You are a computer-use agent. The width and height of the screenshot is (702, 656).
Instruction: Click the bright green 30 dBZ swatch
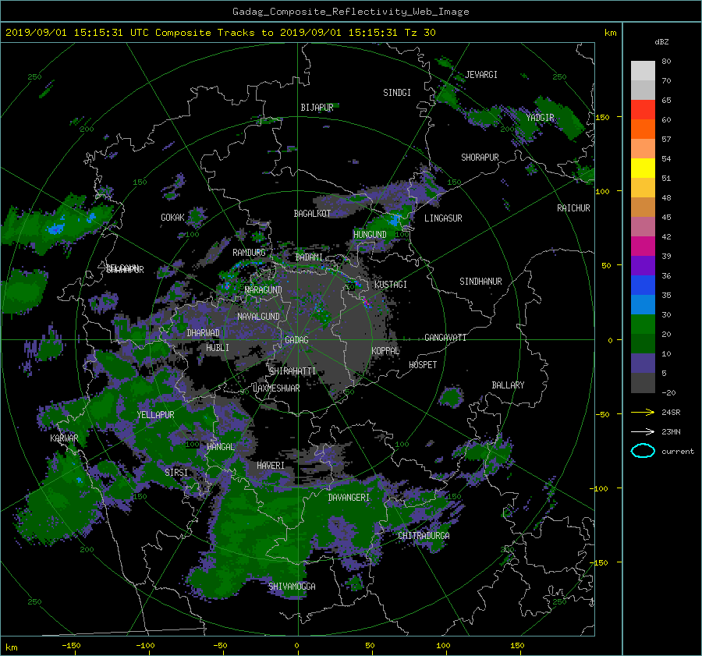tap(643, 324)
